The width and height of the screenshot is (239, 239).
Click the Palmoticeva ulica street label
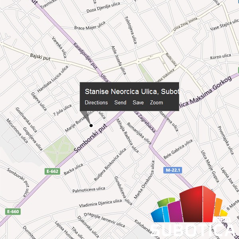(x=89, y=189)
